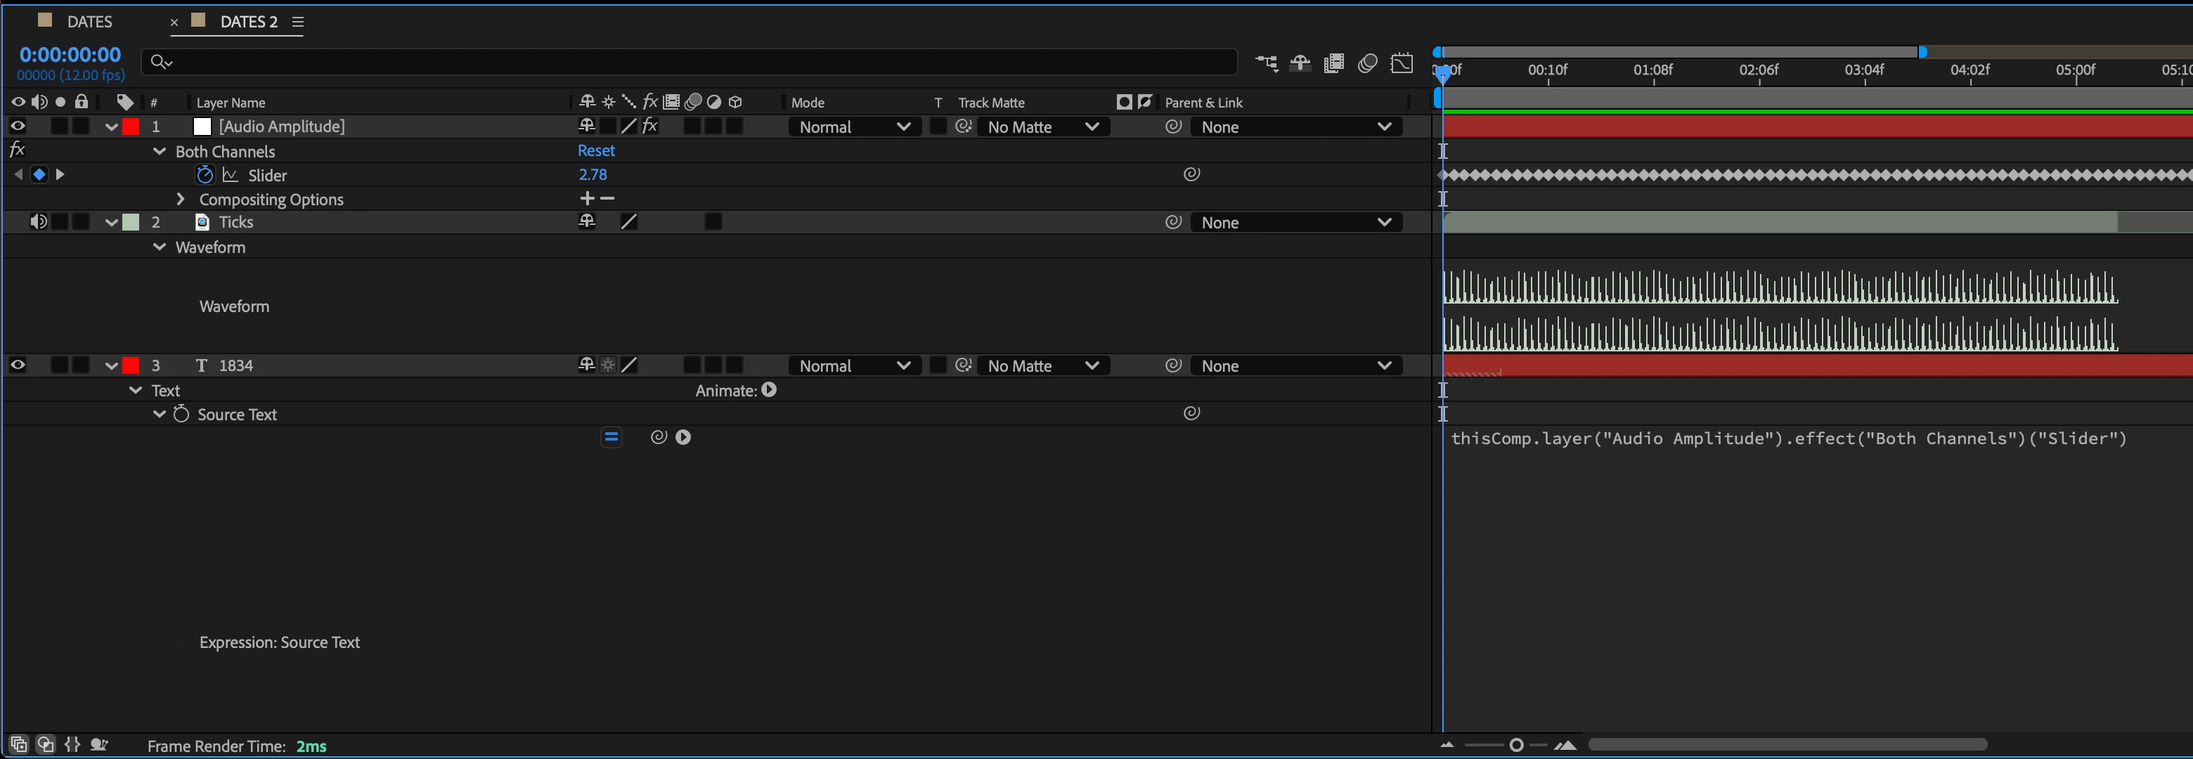Click Reset for Both Channels effect
Image resolution: width=2193 pixels, height=759 pixels.
[596, 150]
